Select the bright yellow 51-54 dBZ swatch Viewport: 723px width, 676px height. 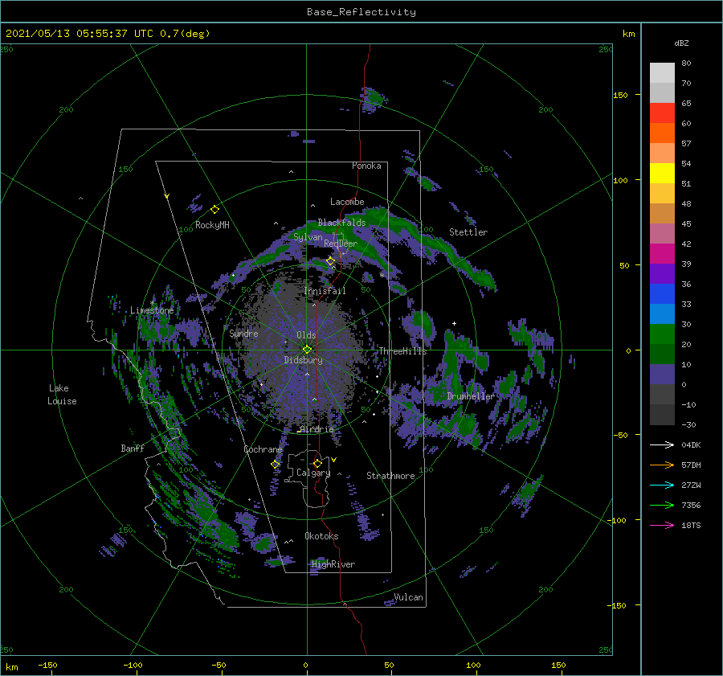[662, 174]
